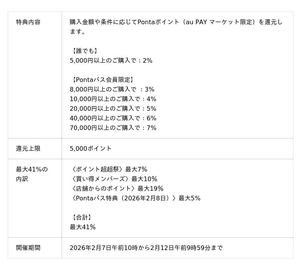This screenshot has height=270, width=308.
Task: Select the 20,000円以上 5% line
Action: 113,108
